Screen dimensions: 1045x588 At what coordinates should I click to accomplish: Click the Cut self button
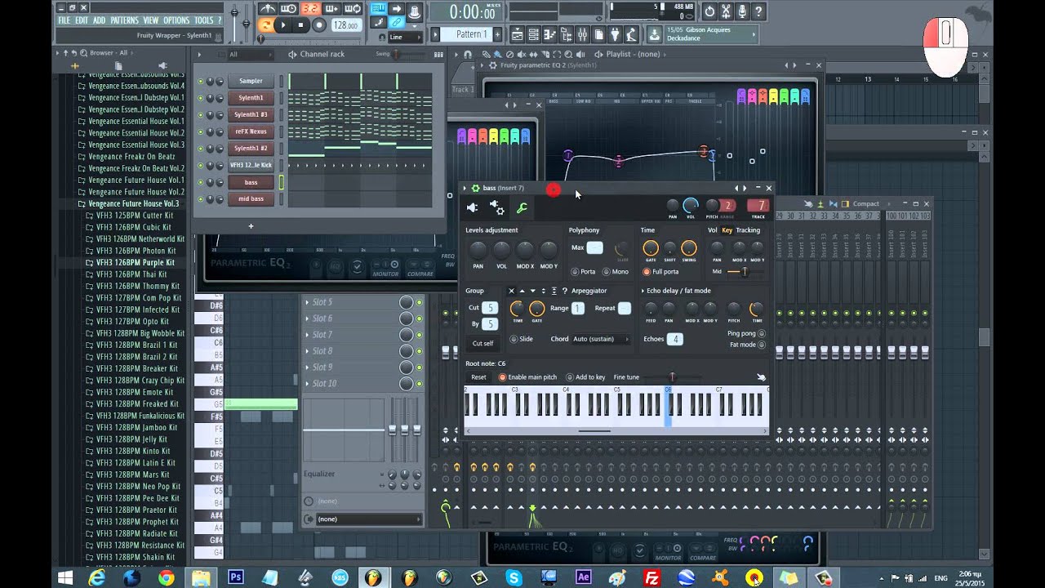pyautogui.click(x=482, y=343)
